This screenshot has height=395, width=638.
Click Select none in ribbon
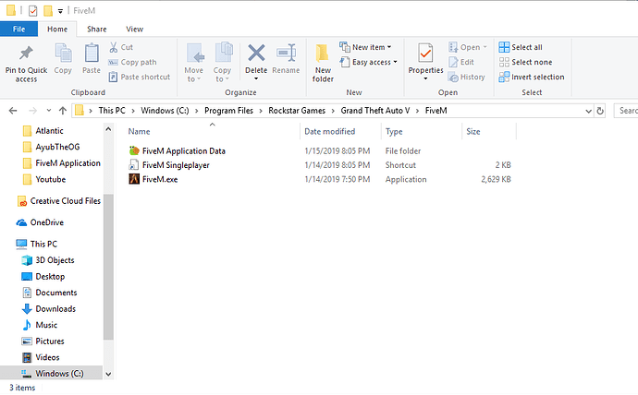526,62
